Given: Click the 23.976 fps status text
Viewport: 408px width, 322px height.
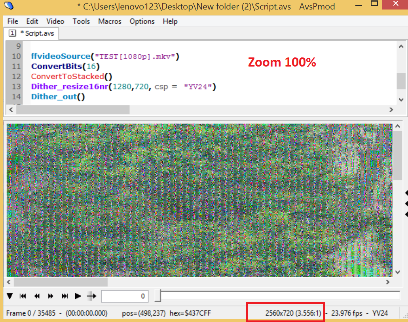Looking at the screenshot, I should [x=347, y=313].
